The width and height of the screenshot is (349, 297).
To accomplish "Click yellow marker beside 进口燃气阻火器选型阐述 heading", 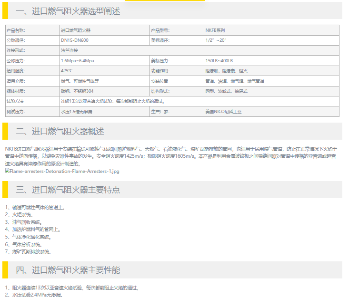I will pos(5,10).
